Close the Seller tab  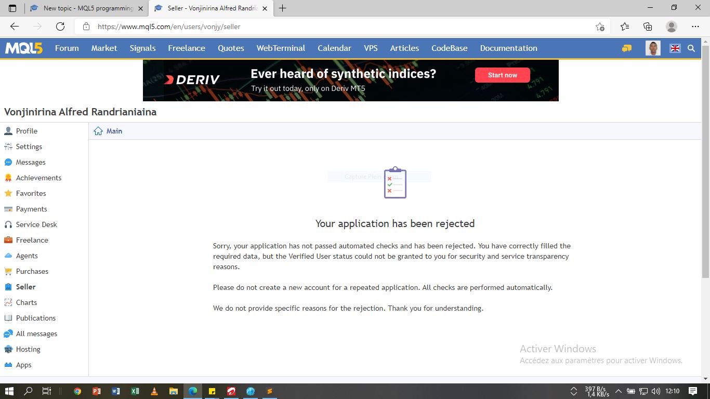tap(265, 8)
